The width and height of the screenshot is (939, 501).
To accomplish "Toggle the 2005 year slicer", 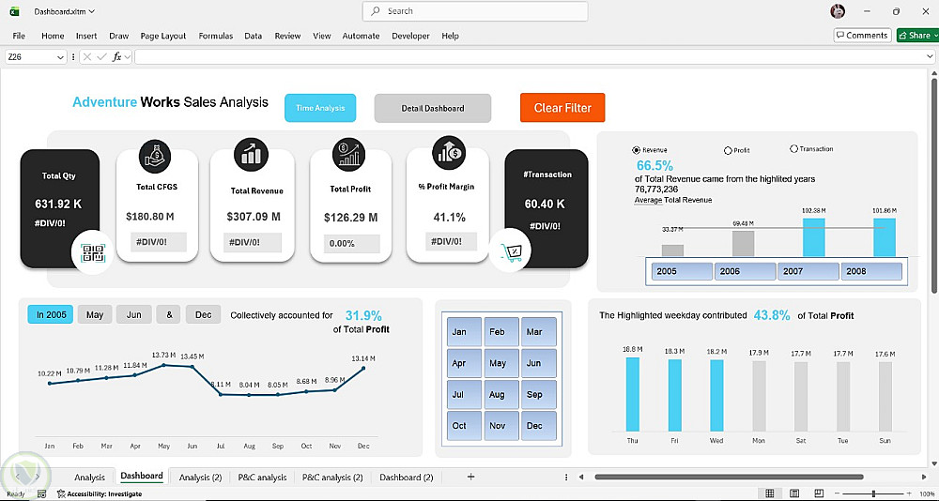I will coord(681,271).
